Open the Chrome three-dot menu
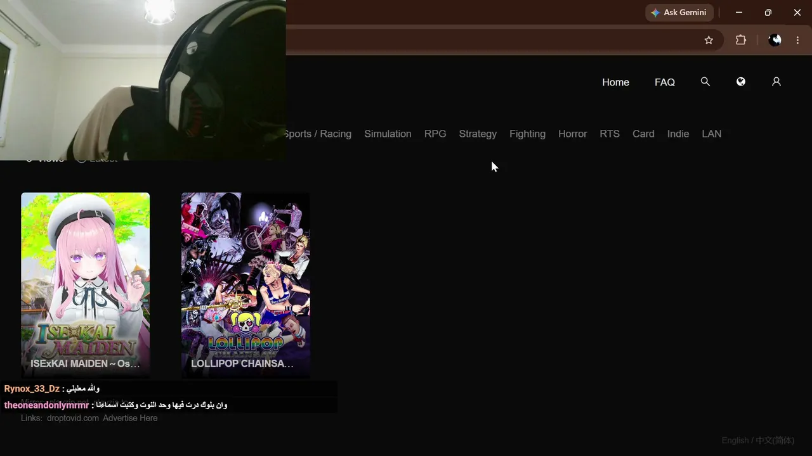This screenshot has width=812, height=456. 797,40
